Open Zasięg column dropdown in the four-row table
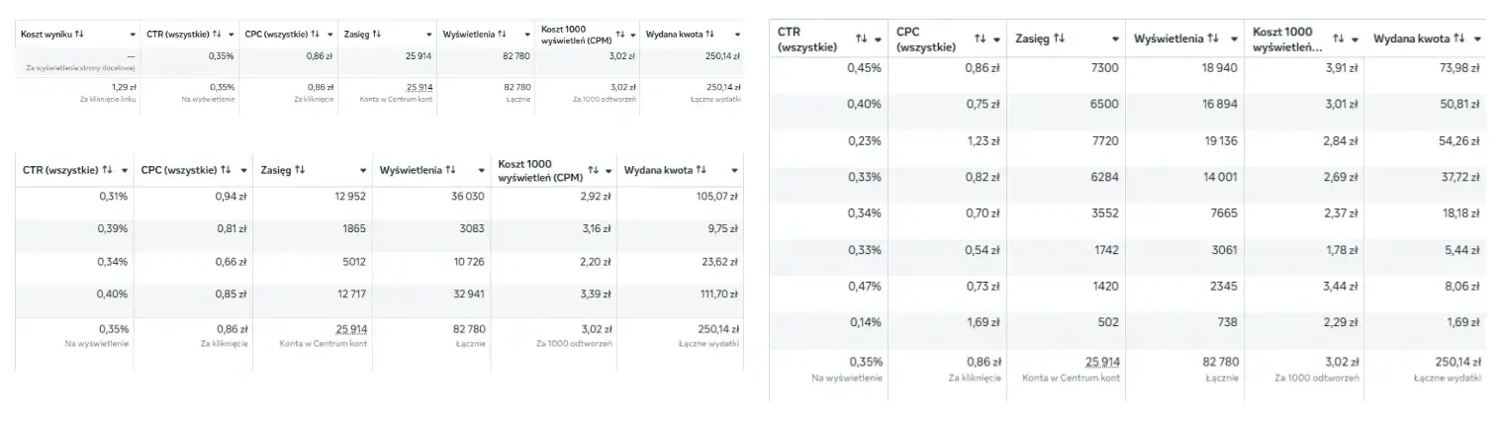Viewport: 1501px width, 422px height. [364, 170]
